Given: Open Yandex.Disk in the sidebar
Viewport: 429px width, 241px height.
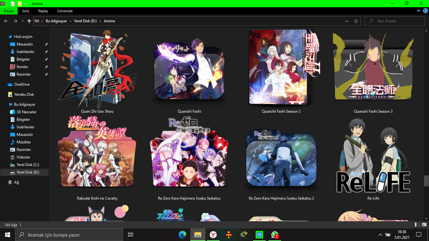Looking at the screenshot, I should pyautogui.click(x=24, y=94).
